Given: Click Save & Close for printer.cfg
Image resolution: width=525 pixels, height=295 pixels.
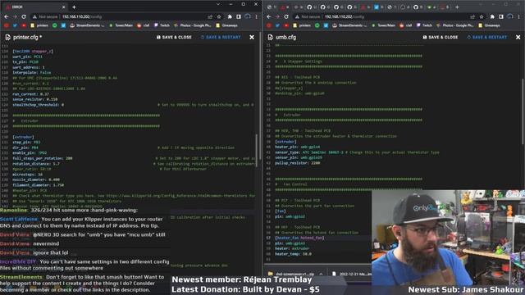Looking at the screenshot, I should (174, 37).
